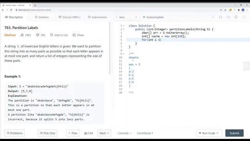This screenshot has height=141, width=250.
Task: Click the browser back arrow
Action: pyautogui.click(x=3, y=10)
